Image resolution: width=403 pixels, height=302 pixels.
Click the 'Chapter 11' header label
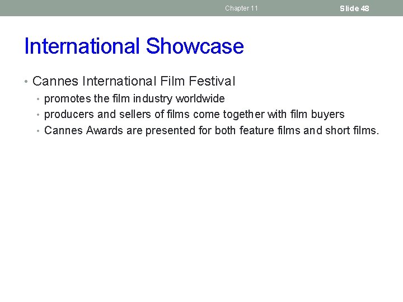click(241, 8)
